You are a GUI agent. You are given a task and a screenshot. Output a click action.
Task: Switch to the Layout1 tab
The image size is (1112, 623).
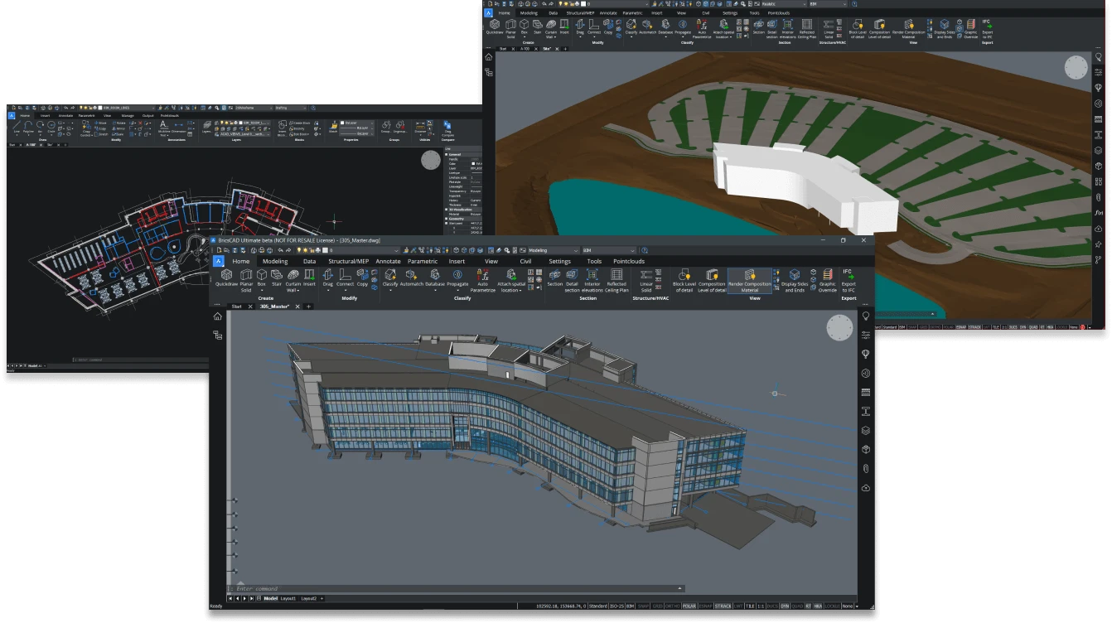[288, 598]
